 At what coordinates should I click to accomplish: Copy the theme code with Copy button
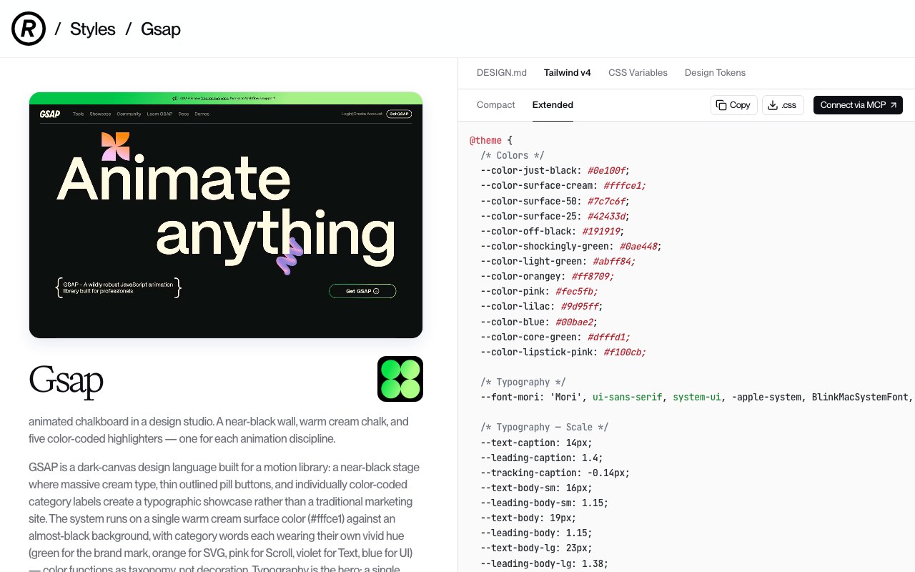pyautogui.click(x=734, y=105)
